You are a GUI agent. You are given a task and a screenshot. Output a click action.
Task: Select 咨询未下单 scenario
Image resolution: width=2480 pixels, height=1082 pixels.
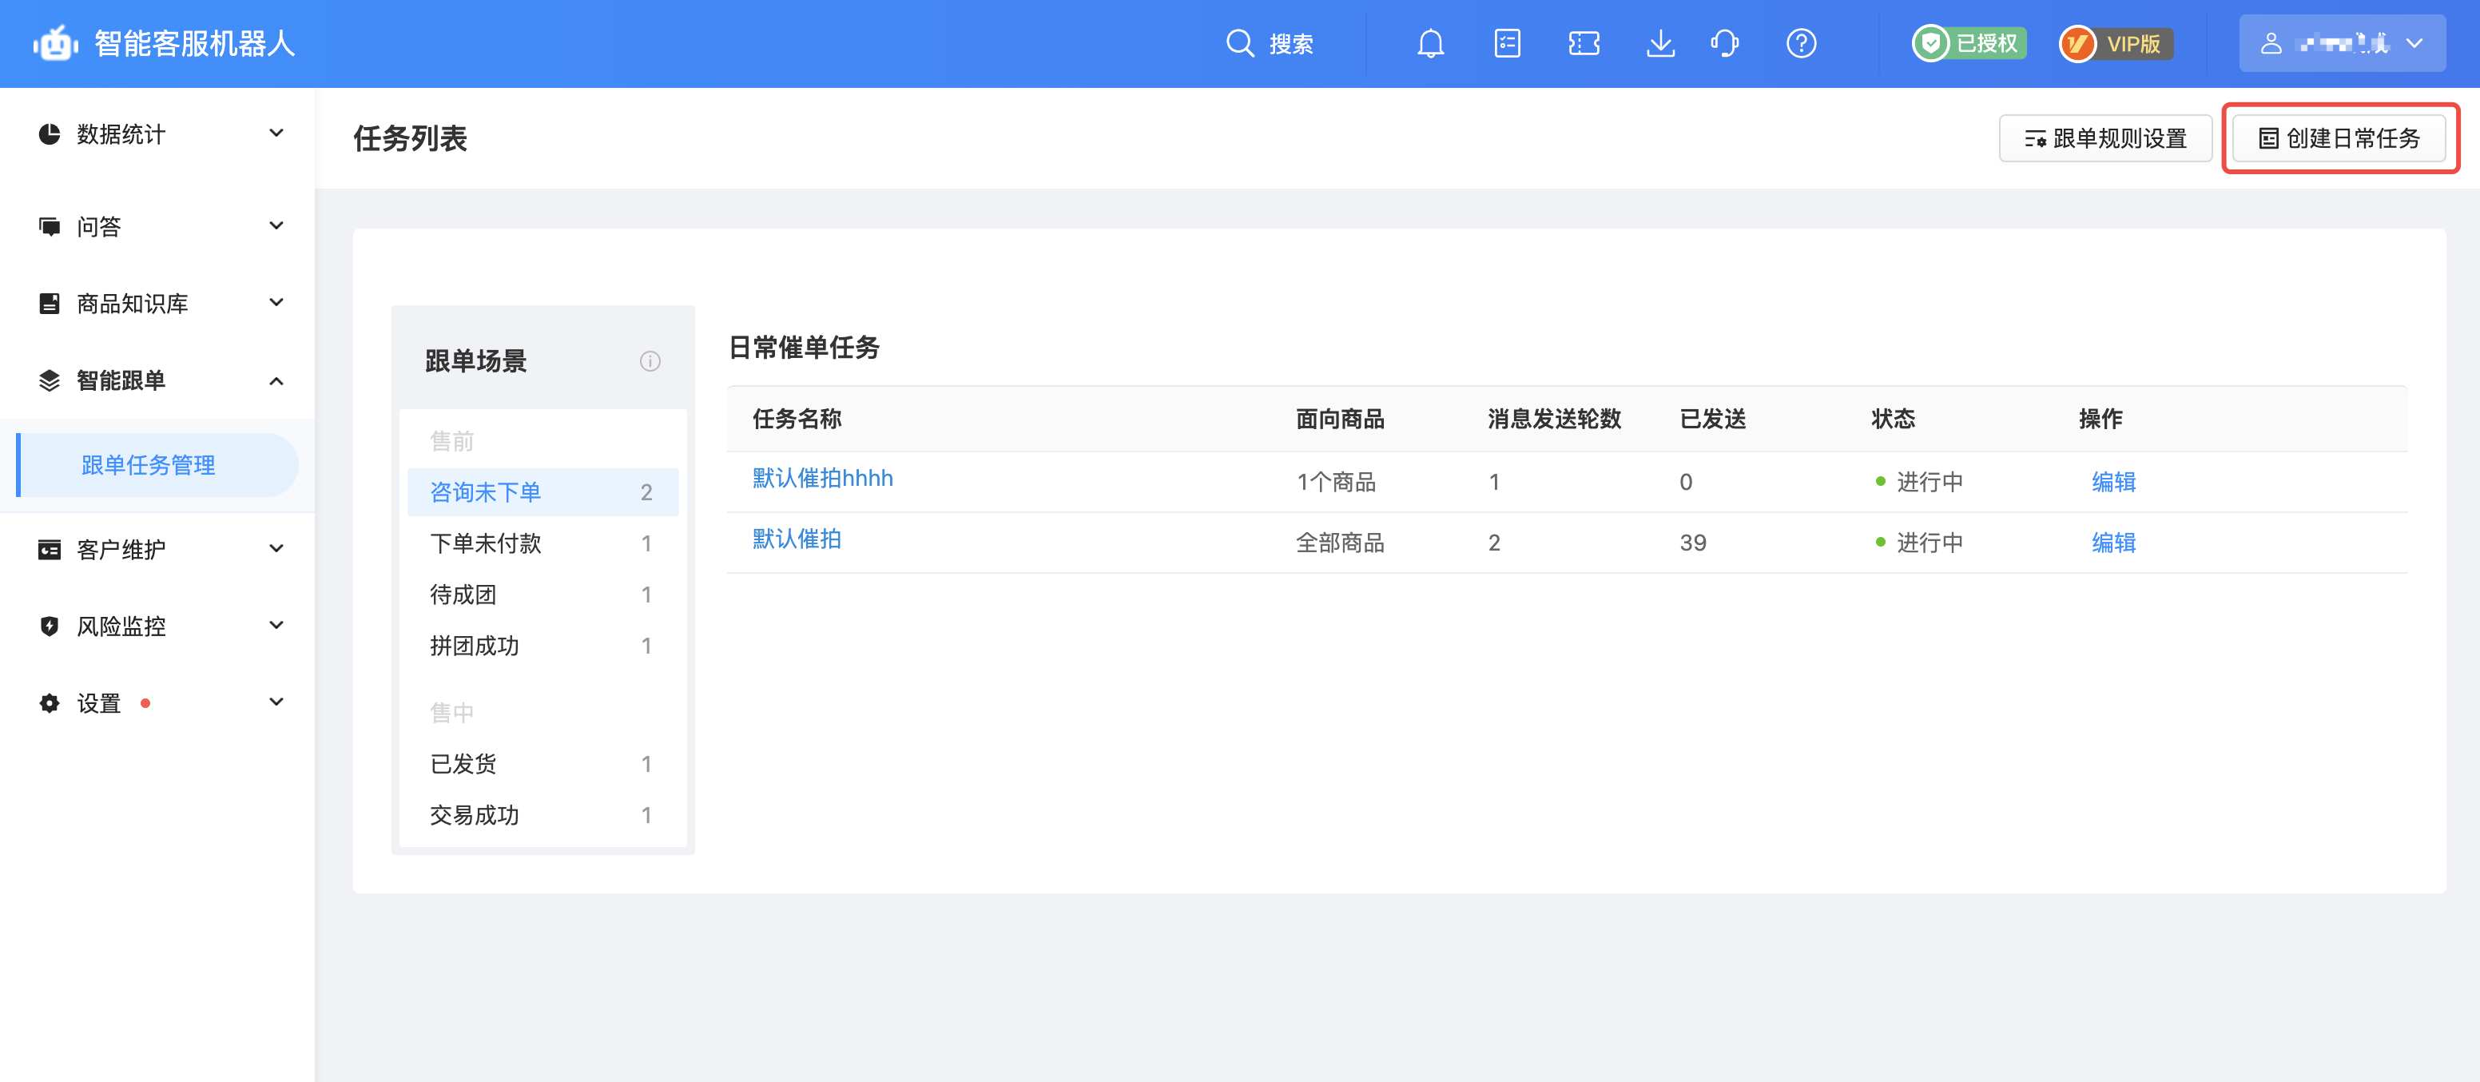pyautogui.click(x=542, y=492)
